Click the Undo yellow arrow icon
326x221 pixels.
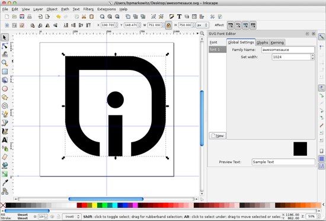click(58, 17)
